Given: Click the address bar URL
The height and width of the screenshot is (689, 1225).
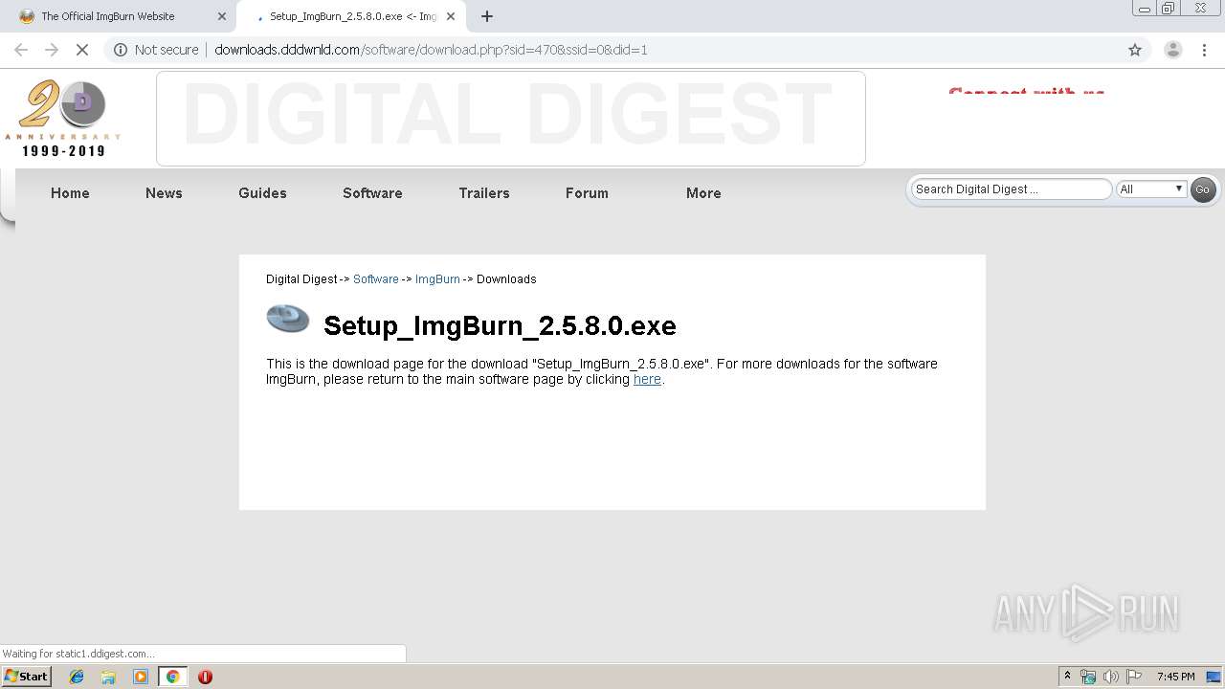Looking at the screenshot, I should [431, 50].
